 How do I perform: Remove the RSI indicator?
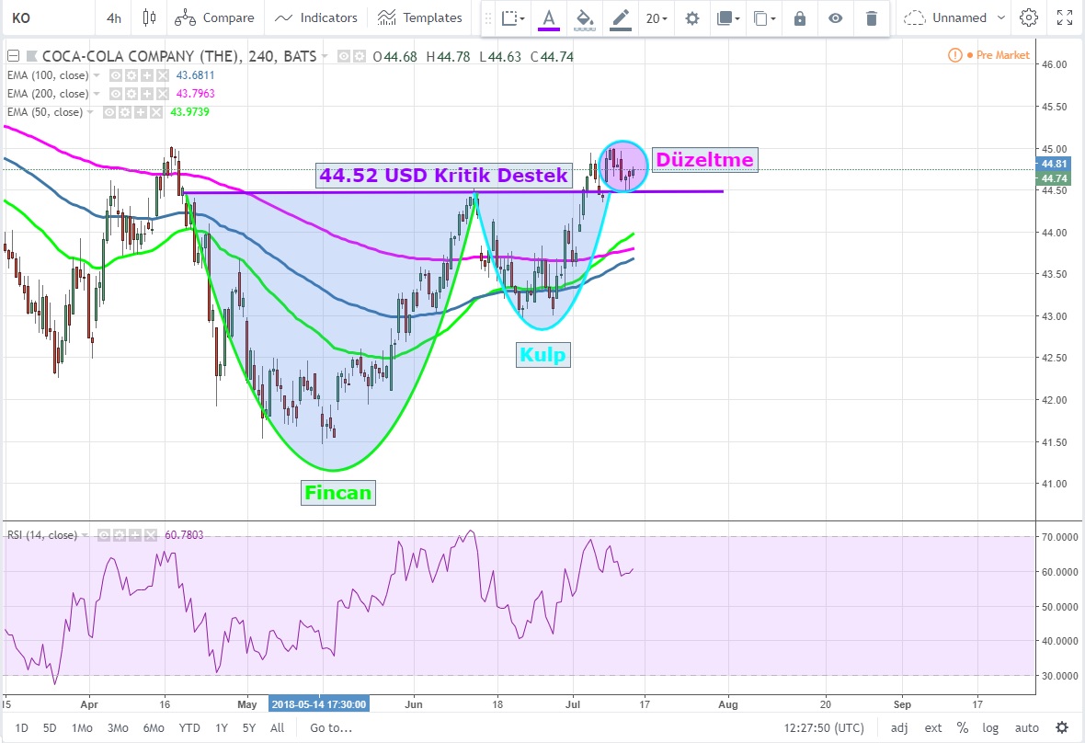(x=150, y=535)
